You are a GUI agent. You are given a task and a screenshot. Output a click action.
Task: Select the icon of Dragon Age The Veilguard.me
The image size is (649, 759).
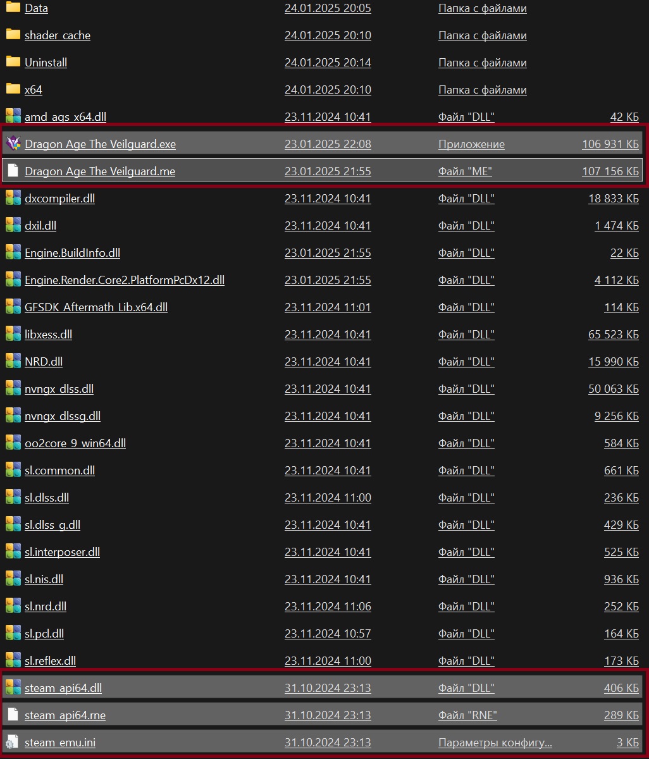click(x=13, y=171)
